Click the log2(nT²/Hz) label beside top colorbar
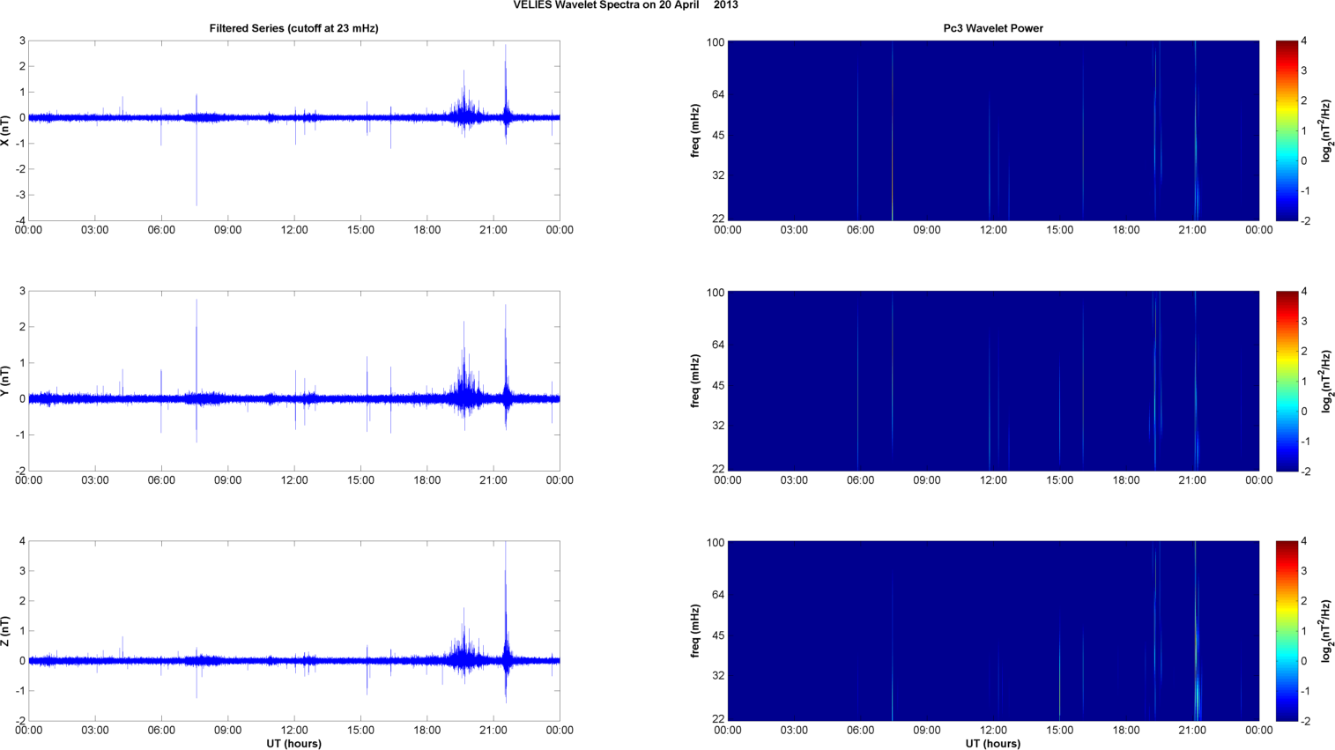 click(1326, 130)
